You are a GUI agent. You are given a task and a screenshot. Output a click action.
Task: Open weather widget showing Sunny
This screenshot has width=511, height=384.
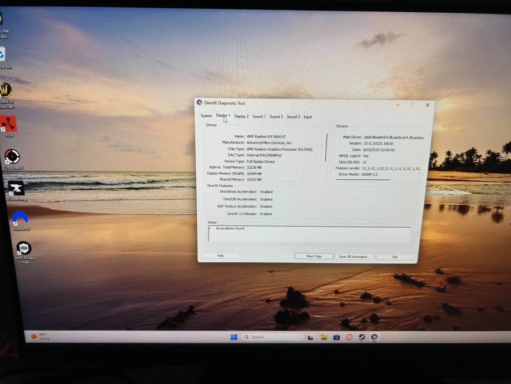[40, 336]
